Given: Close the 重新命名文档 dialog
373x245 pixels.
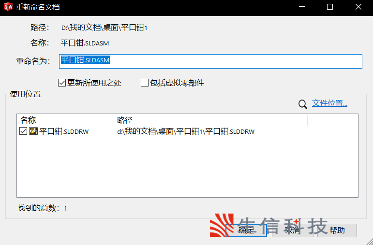Looking at the screenshot, I should coord(358,7).
